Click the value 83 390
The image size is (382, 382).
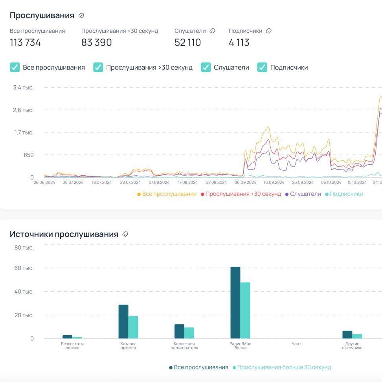coord(96,42)
